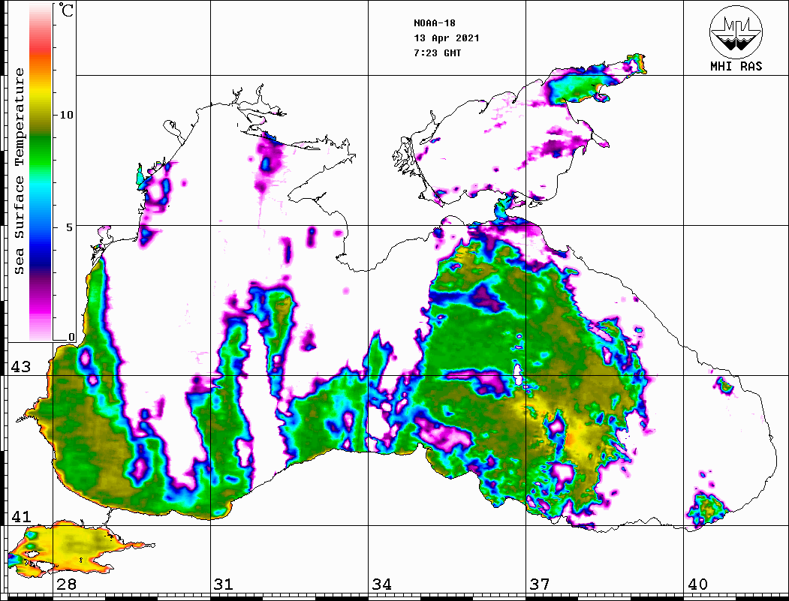This screenshot has width=789, height=601.
Task: Click the '0' tick on temperature scale
Action: coord(71,337)
